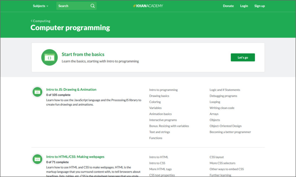Open the Donate page
The image size is (296, 177).
228,6
